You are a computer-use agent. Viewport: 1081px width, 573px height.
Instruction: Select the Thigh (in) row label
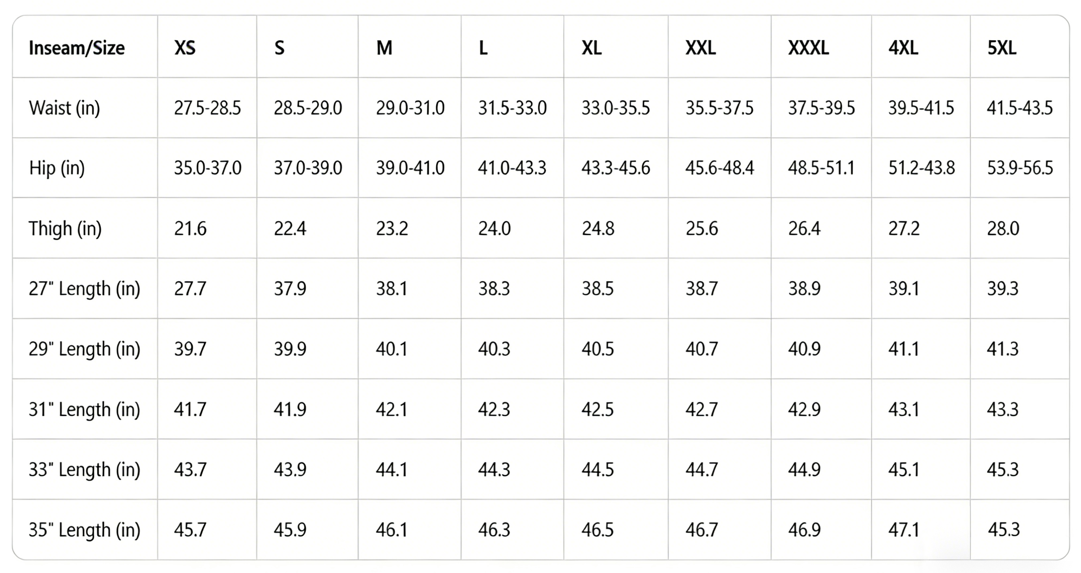tap(65, 228)
